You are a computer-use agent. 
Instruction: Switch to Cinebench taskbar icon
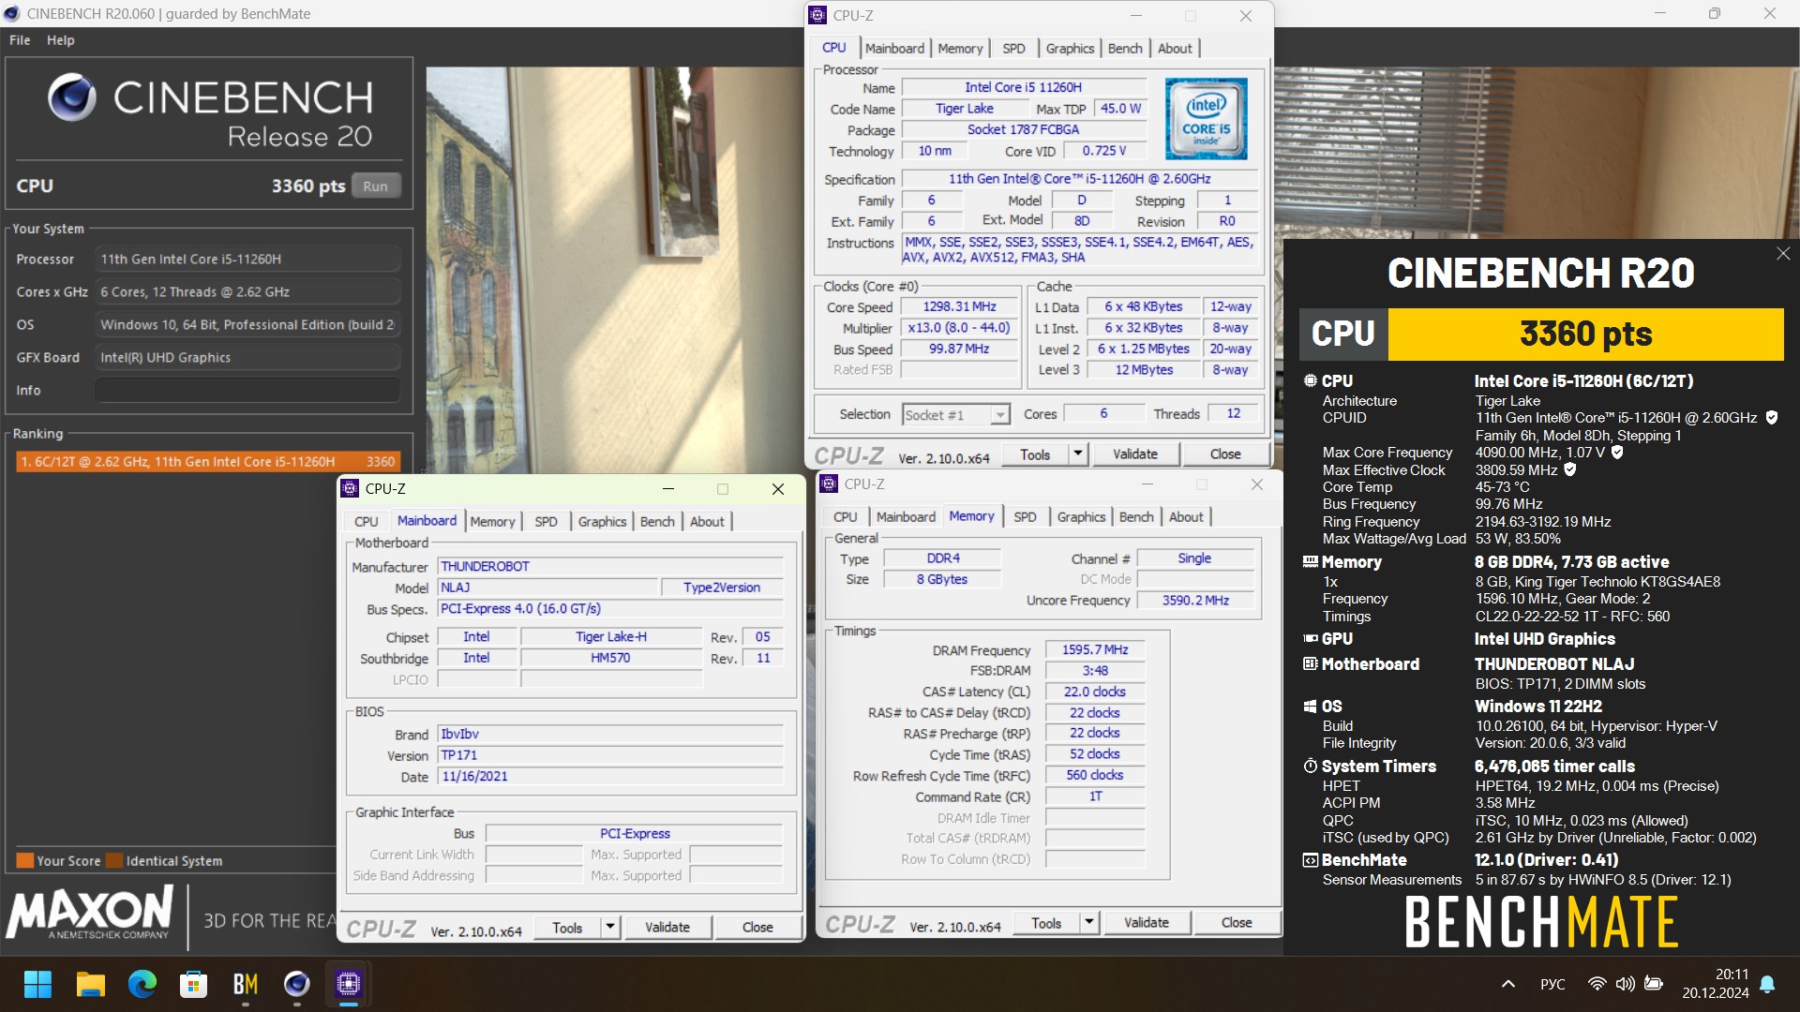pos(296,984)
